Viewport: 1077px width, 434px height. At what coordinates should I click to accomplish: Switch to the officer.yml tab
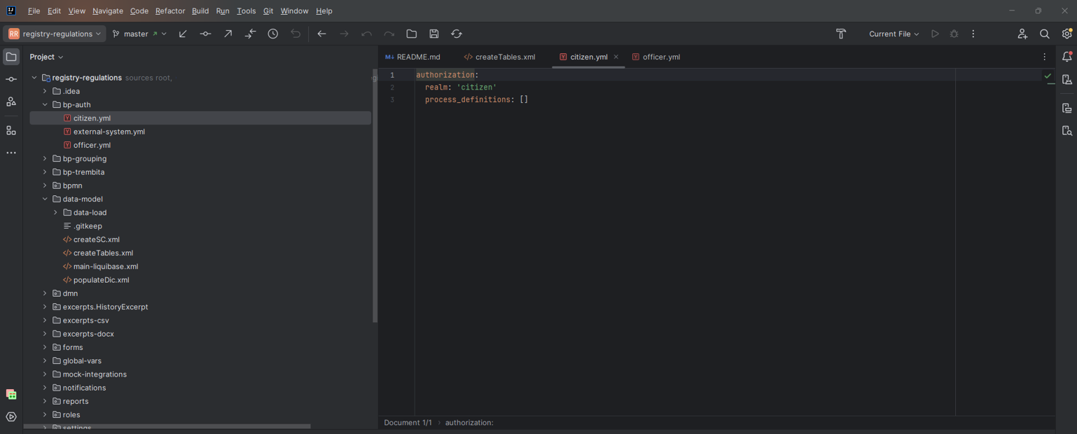tap(656, 57)
